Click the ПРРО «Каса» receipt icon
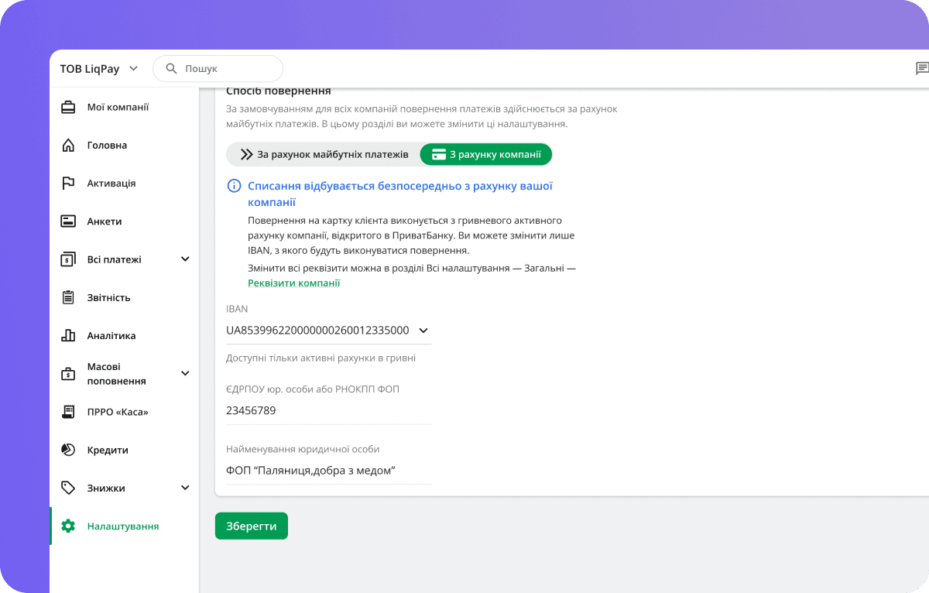This screenshot has height=593, width=929. (x=68, y=412)
